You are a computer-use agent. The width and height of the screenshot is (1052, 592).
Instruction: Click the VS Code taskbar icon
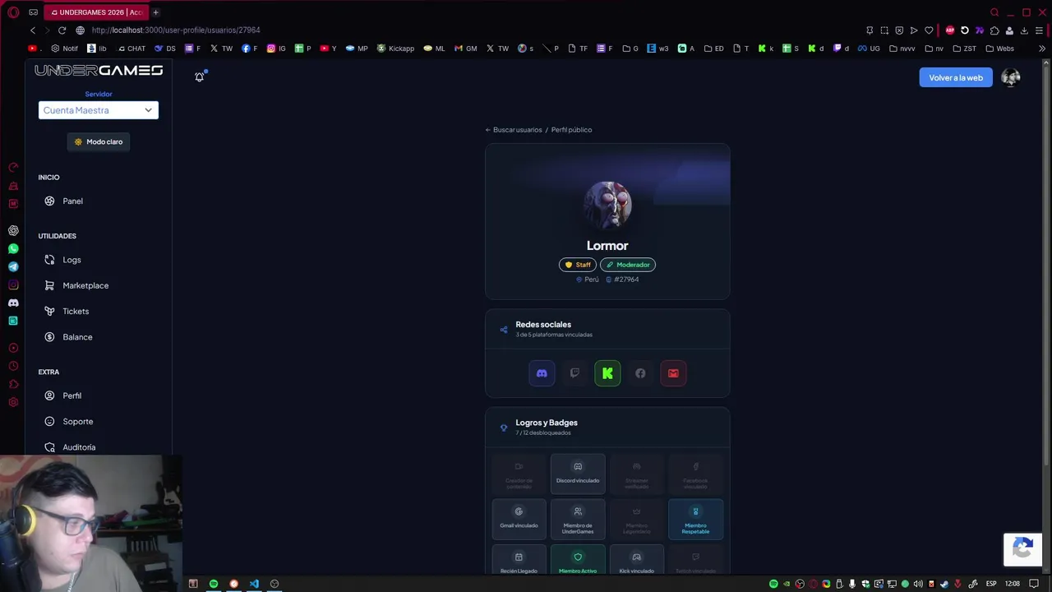coord(254,584)
